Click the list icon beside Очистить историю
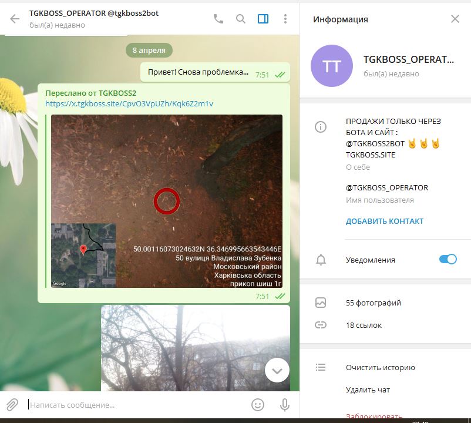This screenshot has width=471, height=423. click(321, 367)
